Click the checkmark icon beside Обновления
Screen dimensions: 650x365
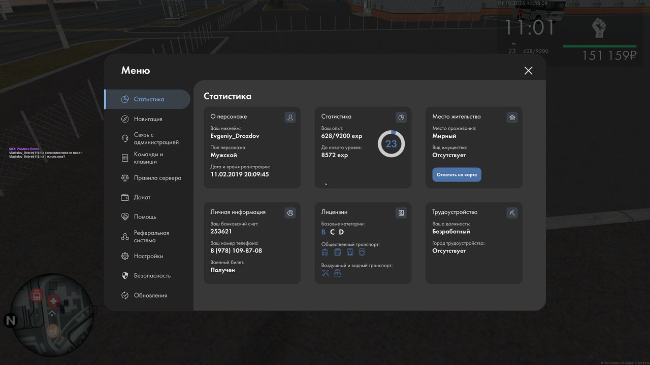tap(125, 296)
